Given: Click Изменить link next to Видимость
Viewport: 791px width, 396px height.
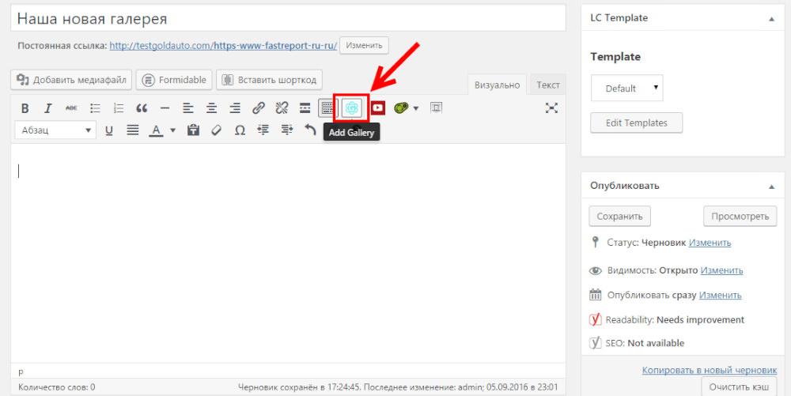Looking at the screenshot, I should tap(721, 270).
